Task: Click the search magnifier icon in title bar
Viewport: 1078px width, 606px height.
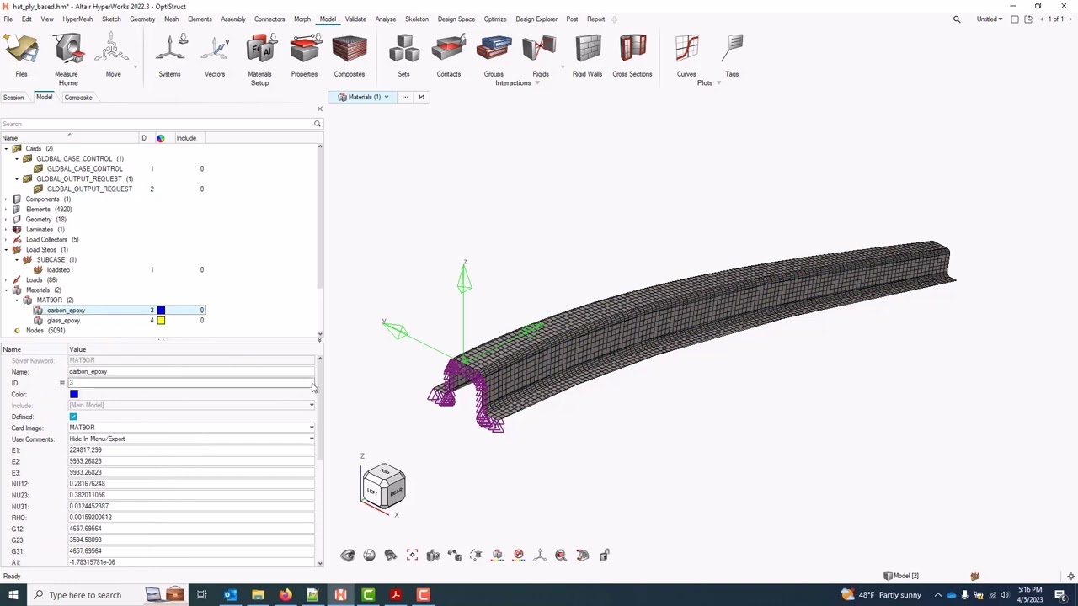Action: (957, 19)
